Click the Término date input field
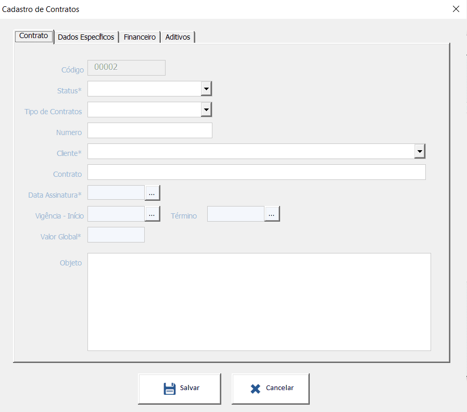 tap(235, 214)
